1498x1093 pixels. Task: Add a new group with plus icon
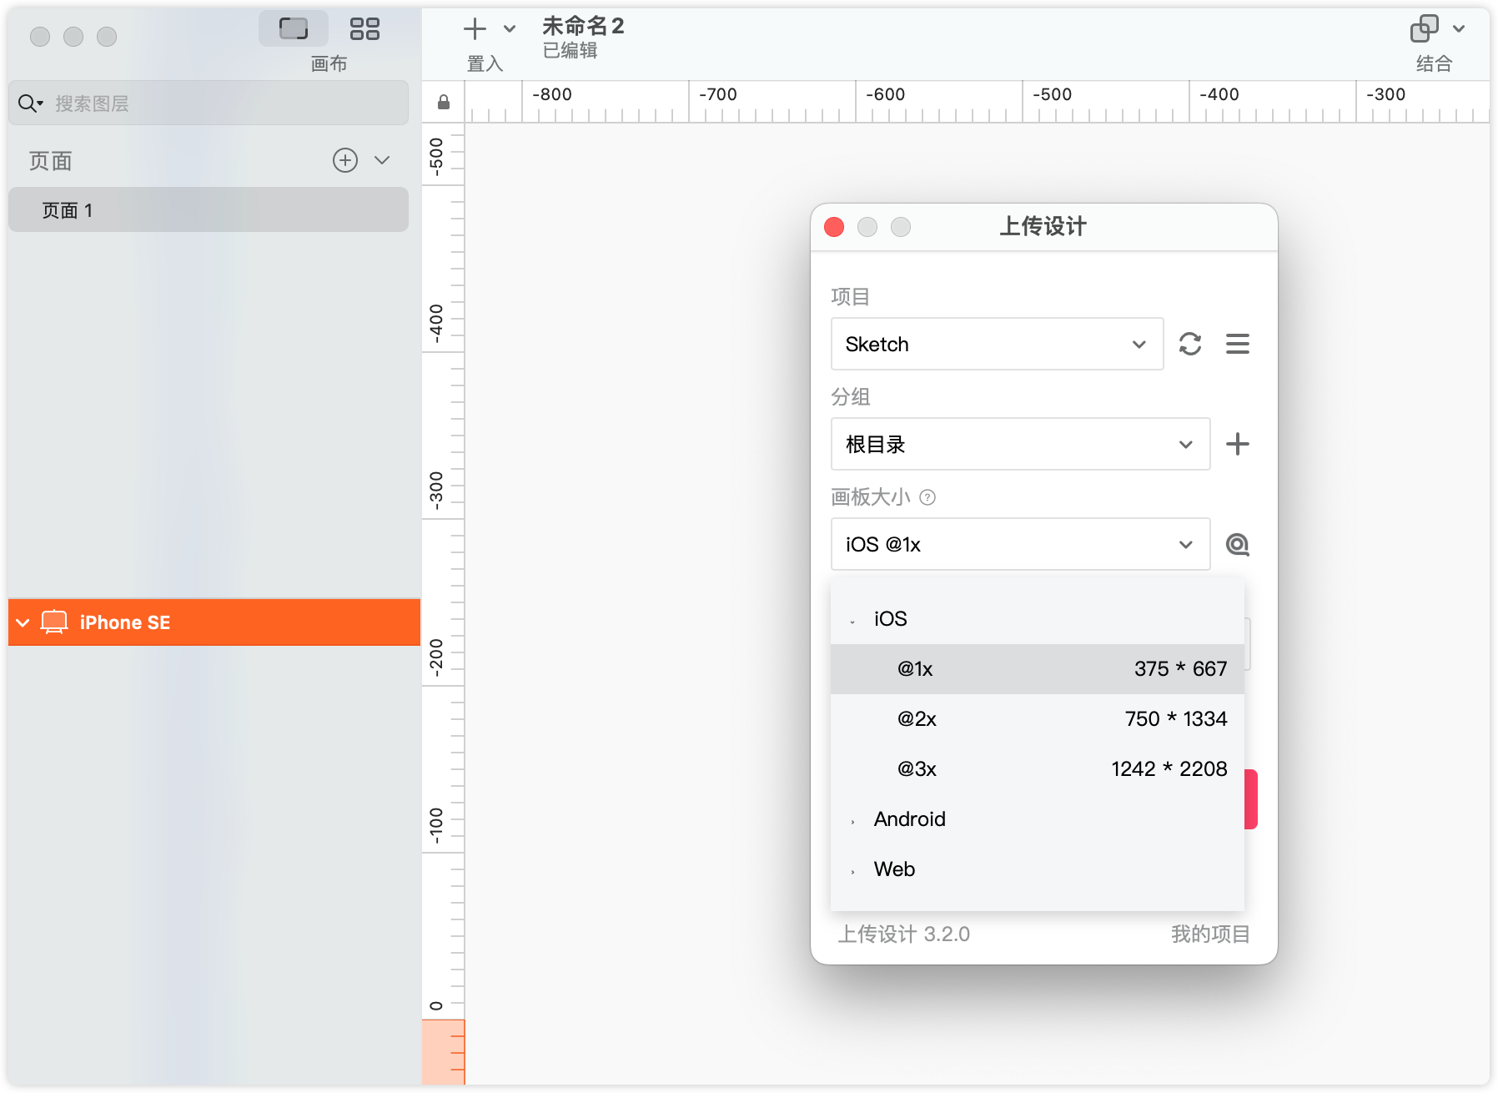point(1237,444)
